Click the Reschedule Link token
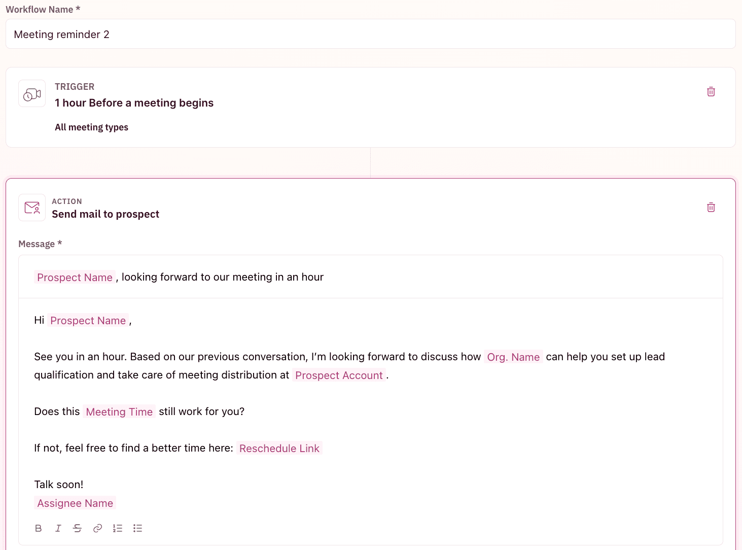Viewport: 742px width, 550px height. click(279, 448)
